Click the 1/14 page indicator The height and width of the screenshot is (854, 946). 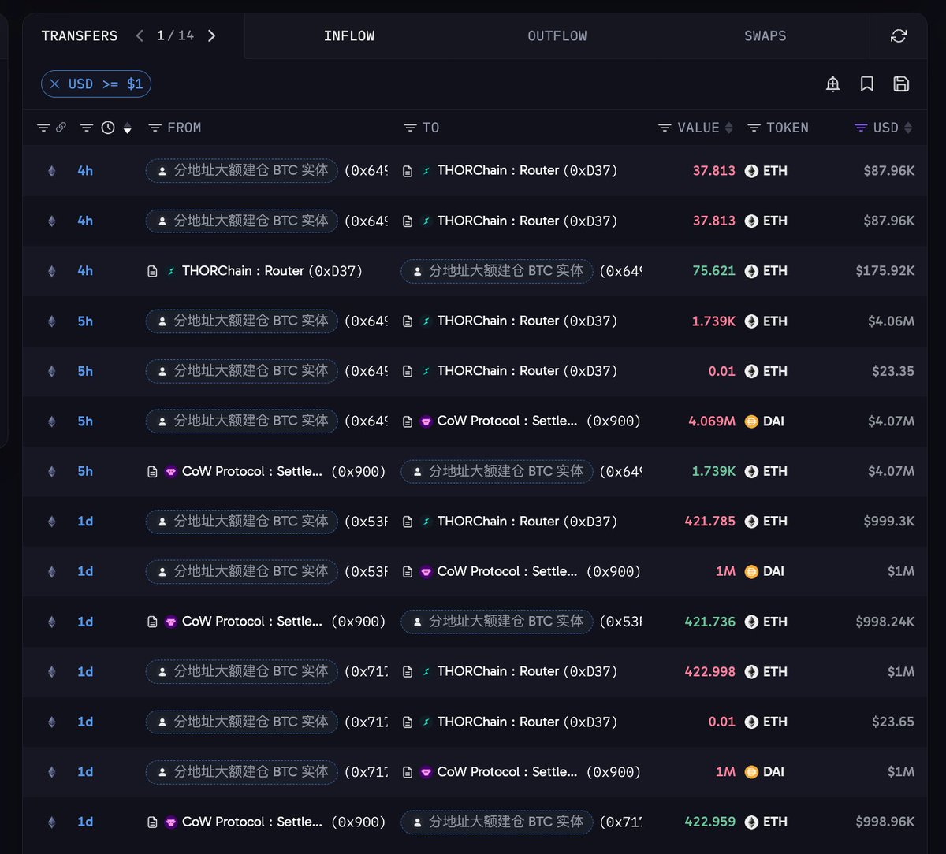click(x=175, y=35)
